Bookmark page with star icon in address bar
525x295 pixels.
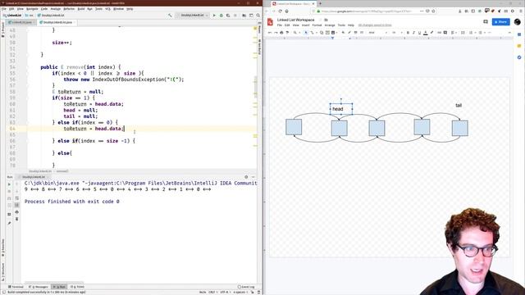[433, 11]
